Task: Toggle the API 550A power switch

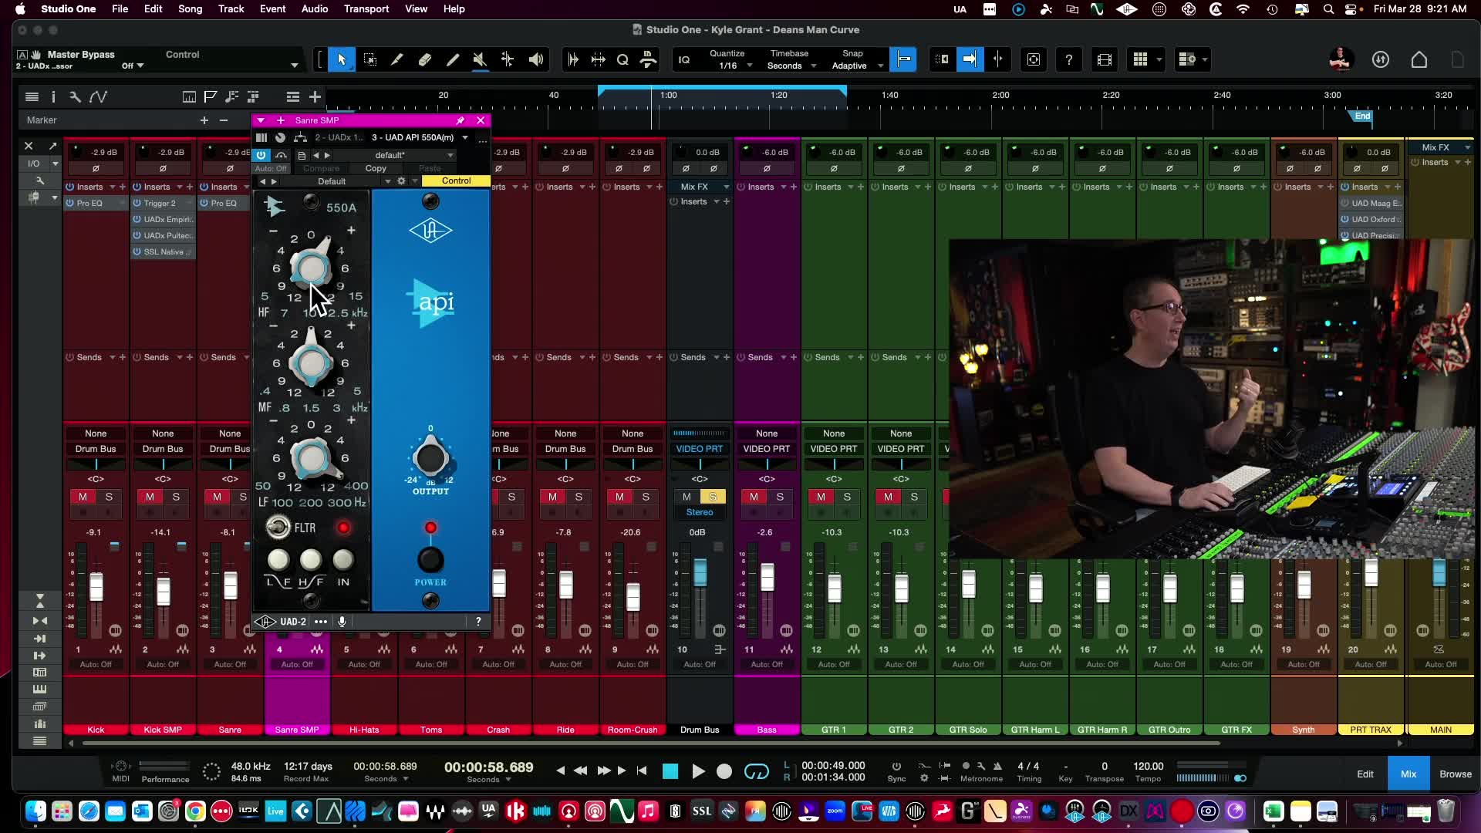Action: pos(430,559)
